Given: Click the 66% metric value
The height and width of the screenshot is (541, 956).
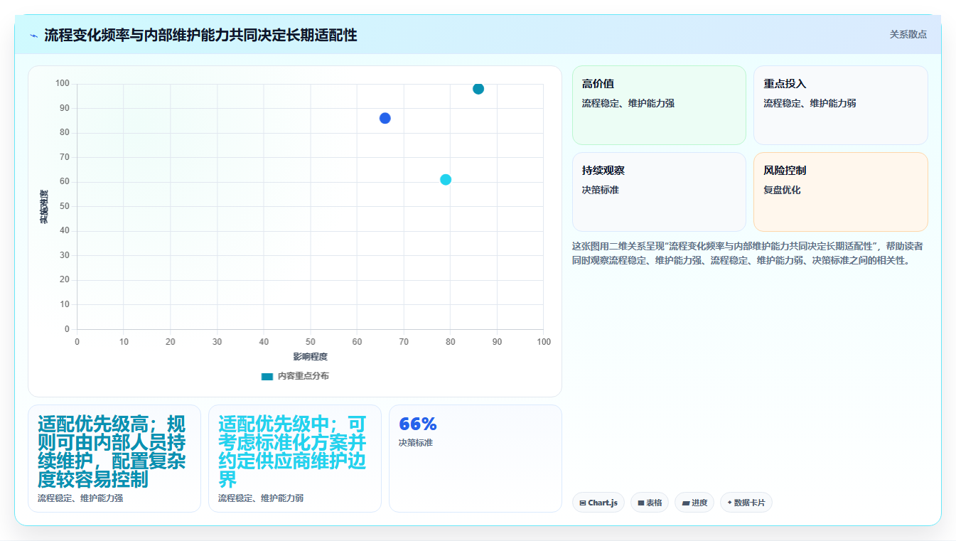Looking at the screenshot, I should [x=418, y=424].
